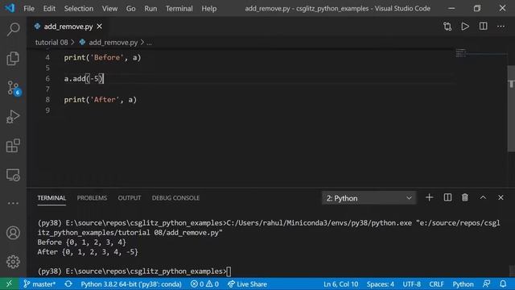Expand the breadcrumb ellipsis symbol
Viewport: 515px width, 290px height.
pyautogui.click(x=149, y=43)
